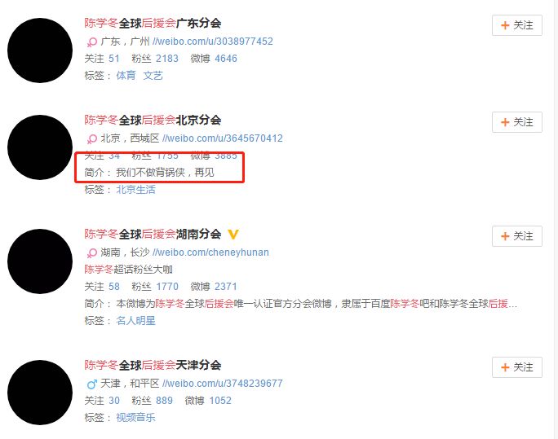The width and height of the screenshot is (558, 439).
Task: Follow the 广东分会 account with 关注
Action: (516, 25)
